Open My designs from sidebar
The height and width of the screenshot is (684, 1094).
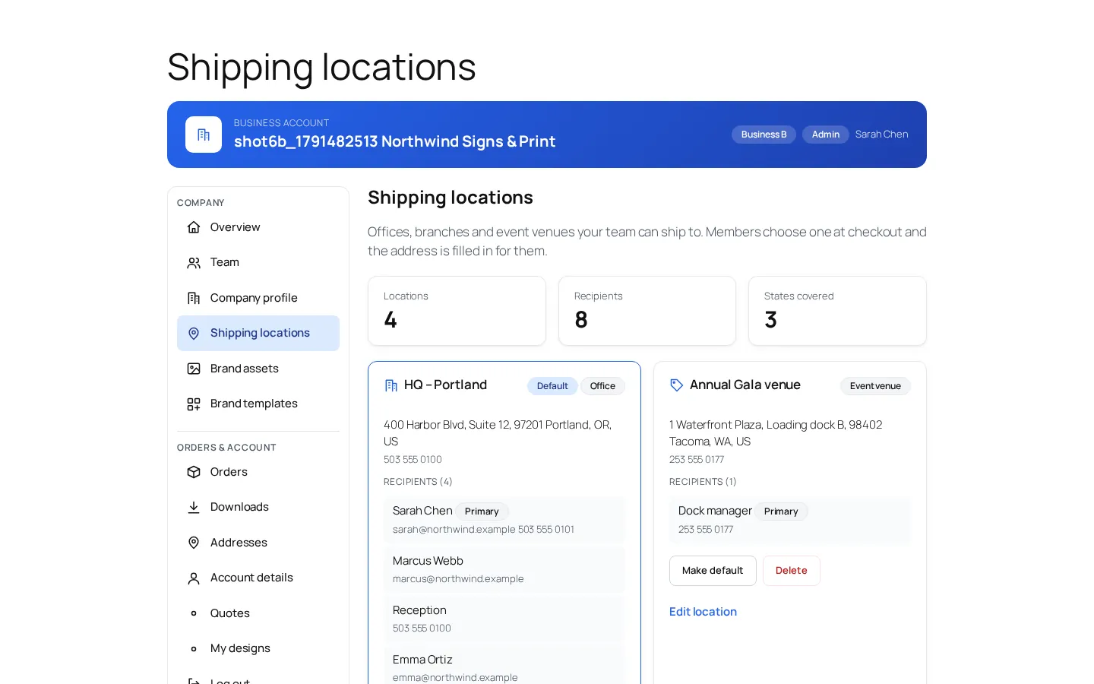[258, 648]
